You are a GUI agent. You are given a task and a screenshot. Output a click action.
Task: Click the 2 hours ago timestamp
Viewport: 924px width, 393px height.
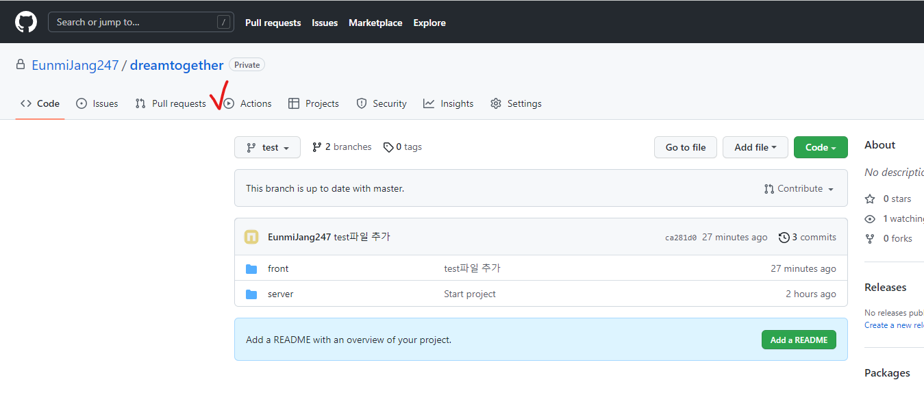click(811, 294)
